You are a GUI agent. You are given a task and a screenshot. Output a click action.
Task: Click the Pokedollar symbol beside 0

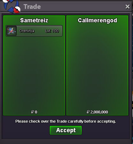tap(33, 112)
